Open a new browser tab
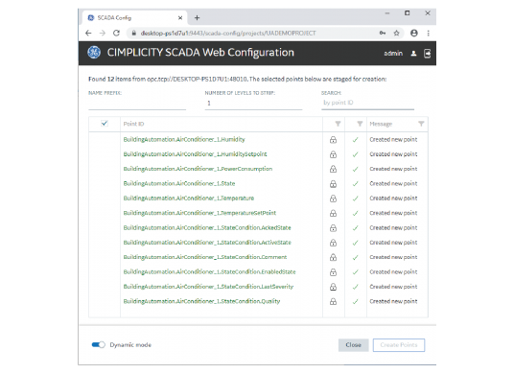Viewport: 514px width, 374px height. click(x=197, y=17)
